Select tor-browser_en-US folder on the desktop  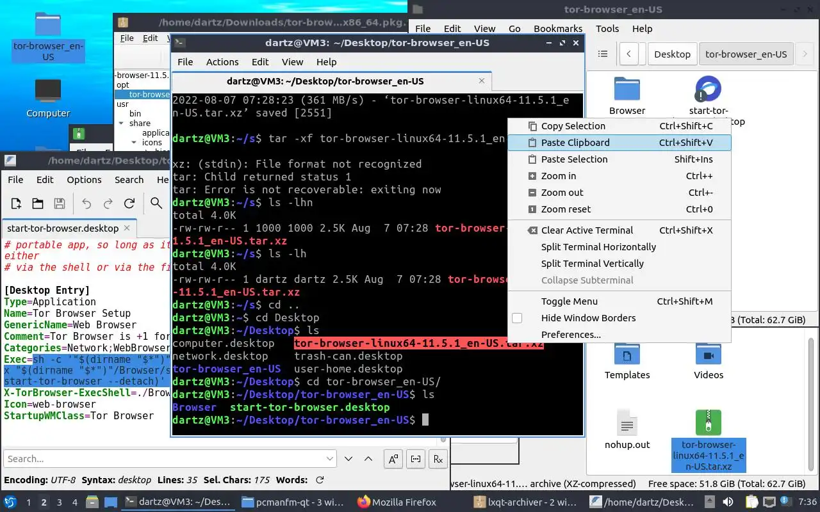(x=48, y=36)
